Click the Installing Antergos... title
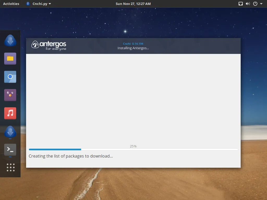 click(133, 48)
